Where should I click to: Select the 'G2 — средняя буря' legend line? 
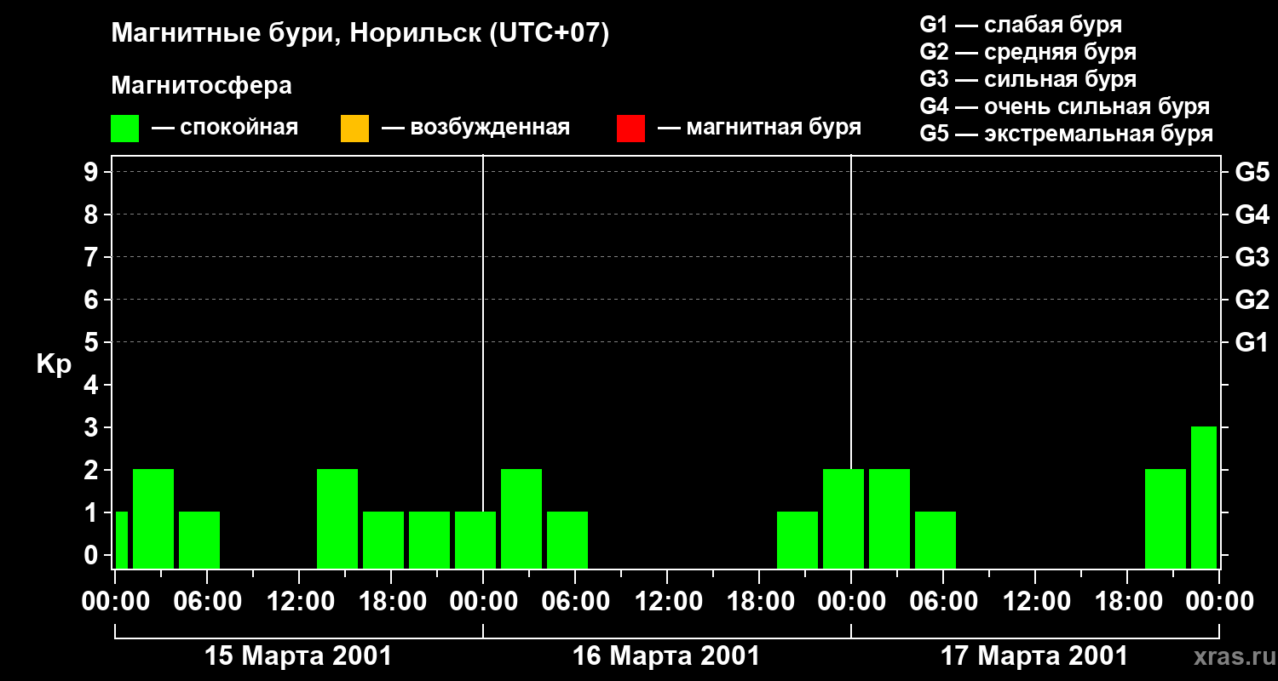pos(1028,52)
